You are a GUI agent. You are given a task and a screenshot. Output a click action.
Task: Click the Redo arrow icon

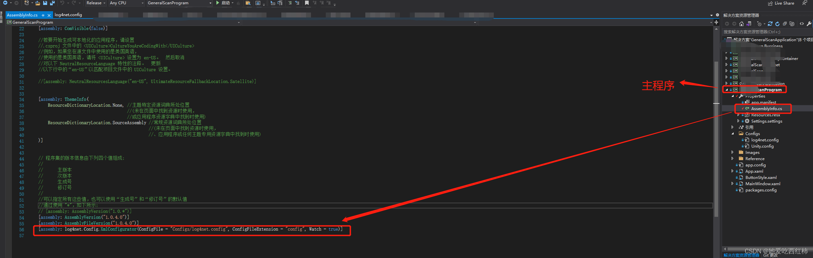pos(74,3)
